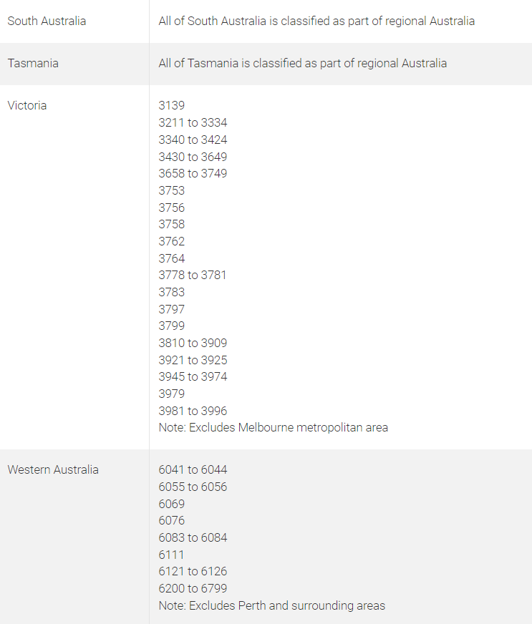Click postcode range 6041 to 6044
This screenshot has height=624, width=532.
(x=193, y=469)
